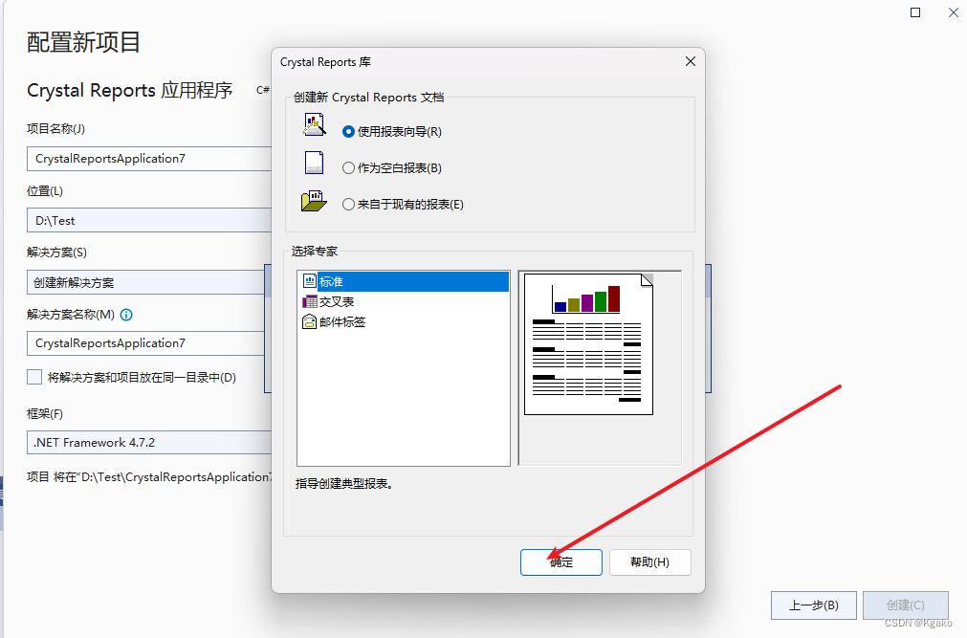Check 将解决方案和项目放在同一目录中 checkbox
The width and height of the screenshot is (967, 638).
pyautogui.click(x=34, y=377)
